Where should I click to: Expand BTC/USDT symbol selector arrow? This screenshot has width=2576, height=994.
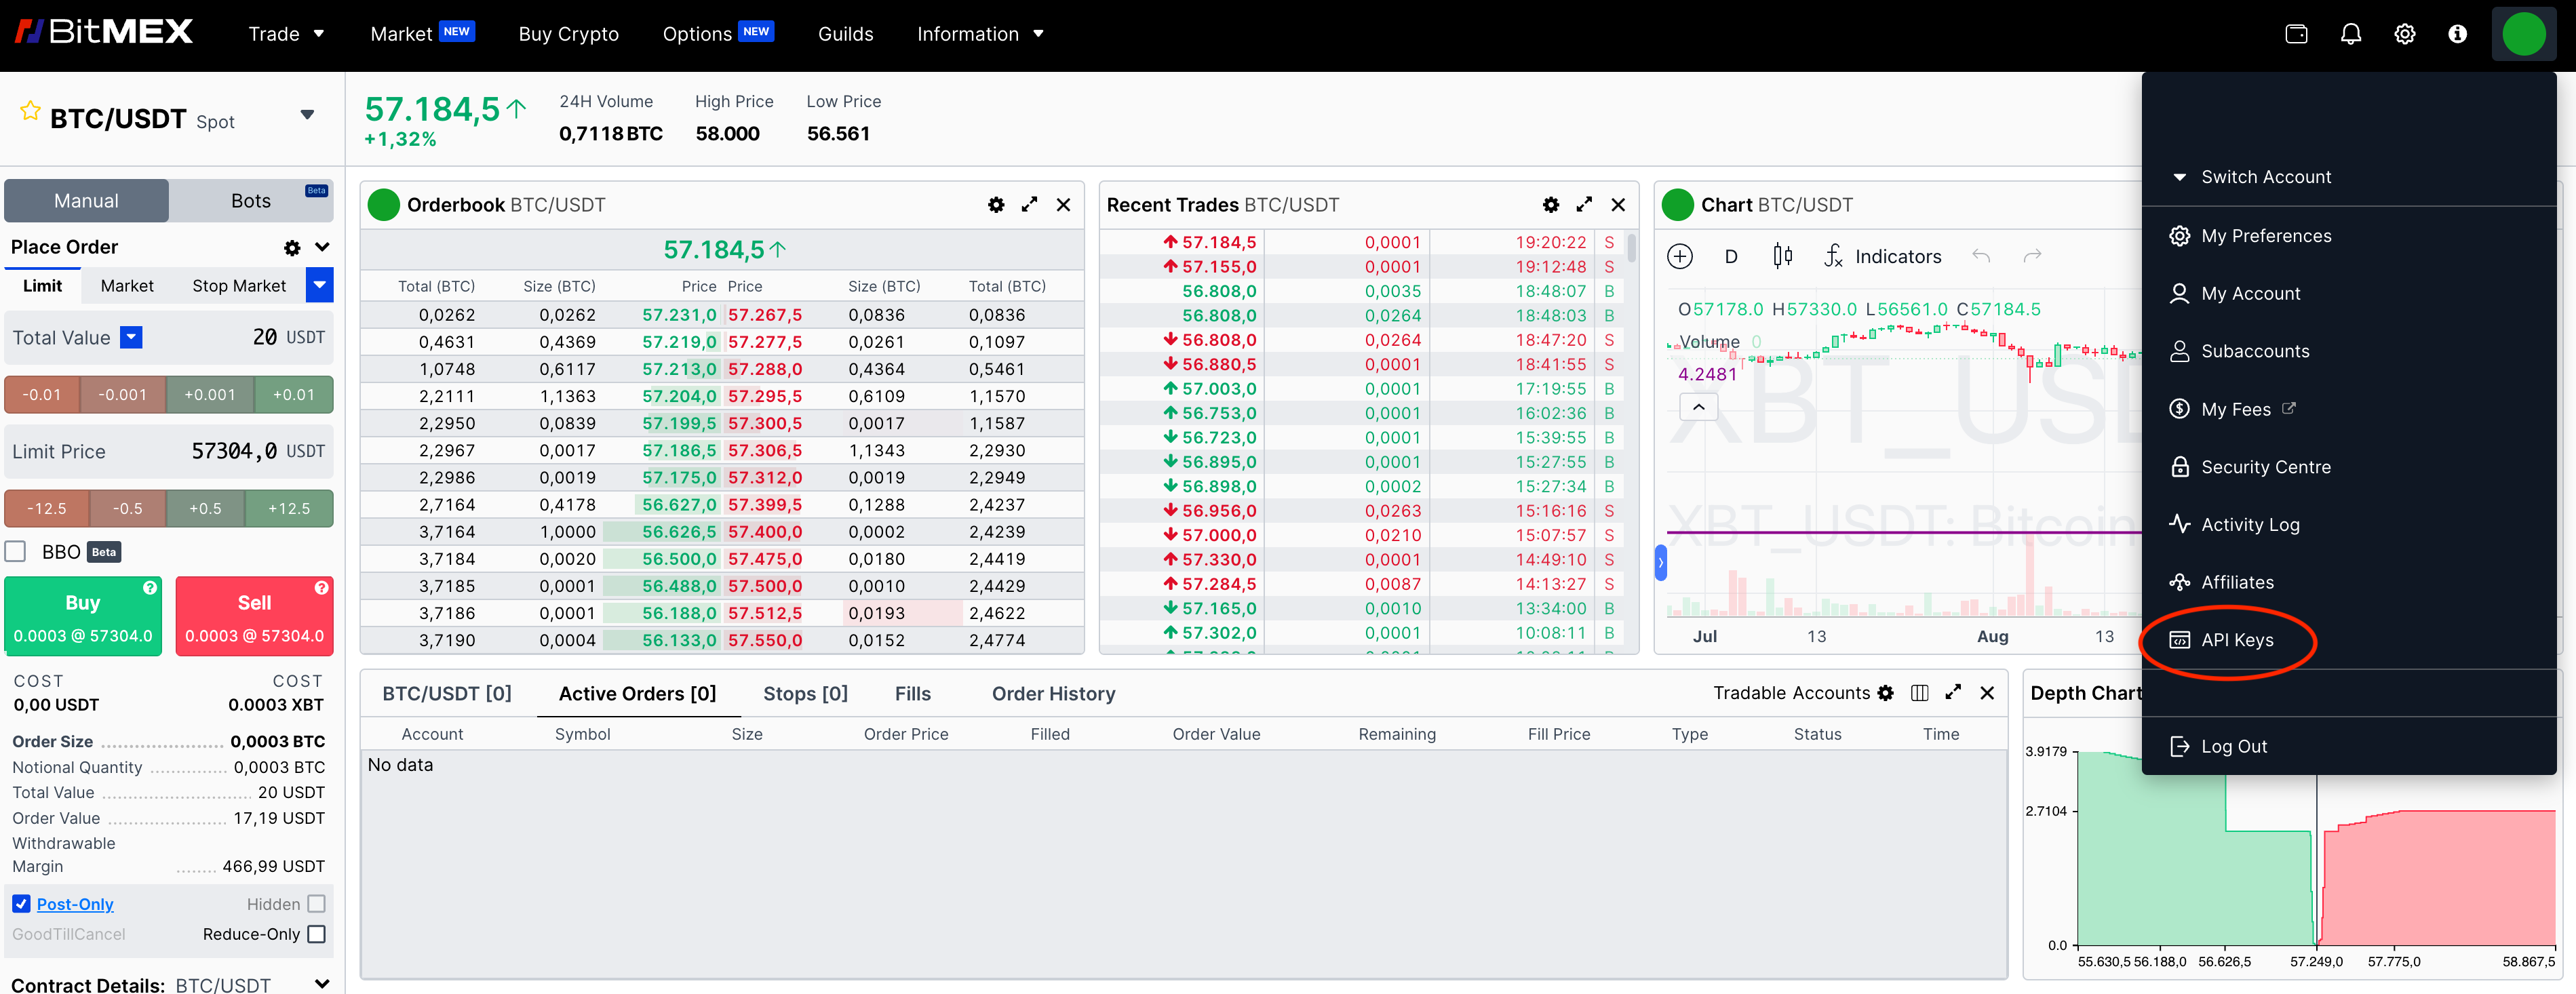tap(307, 115)
